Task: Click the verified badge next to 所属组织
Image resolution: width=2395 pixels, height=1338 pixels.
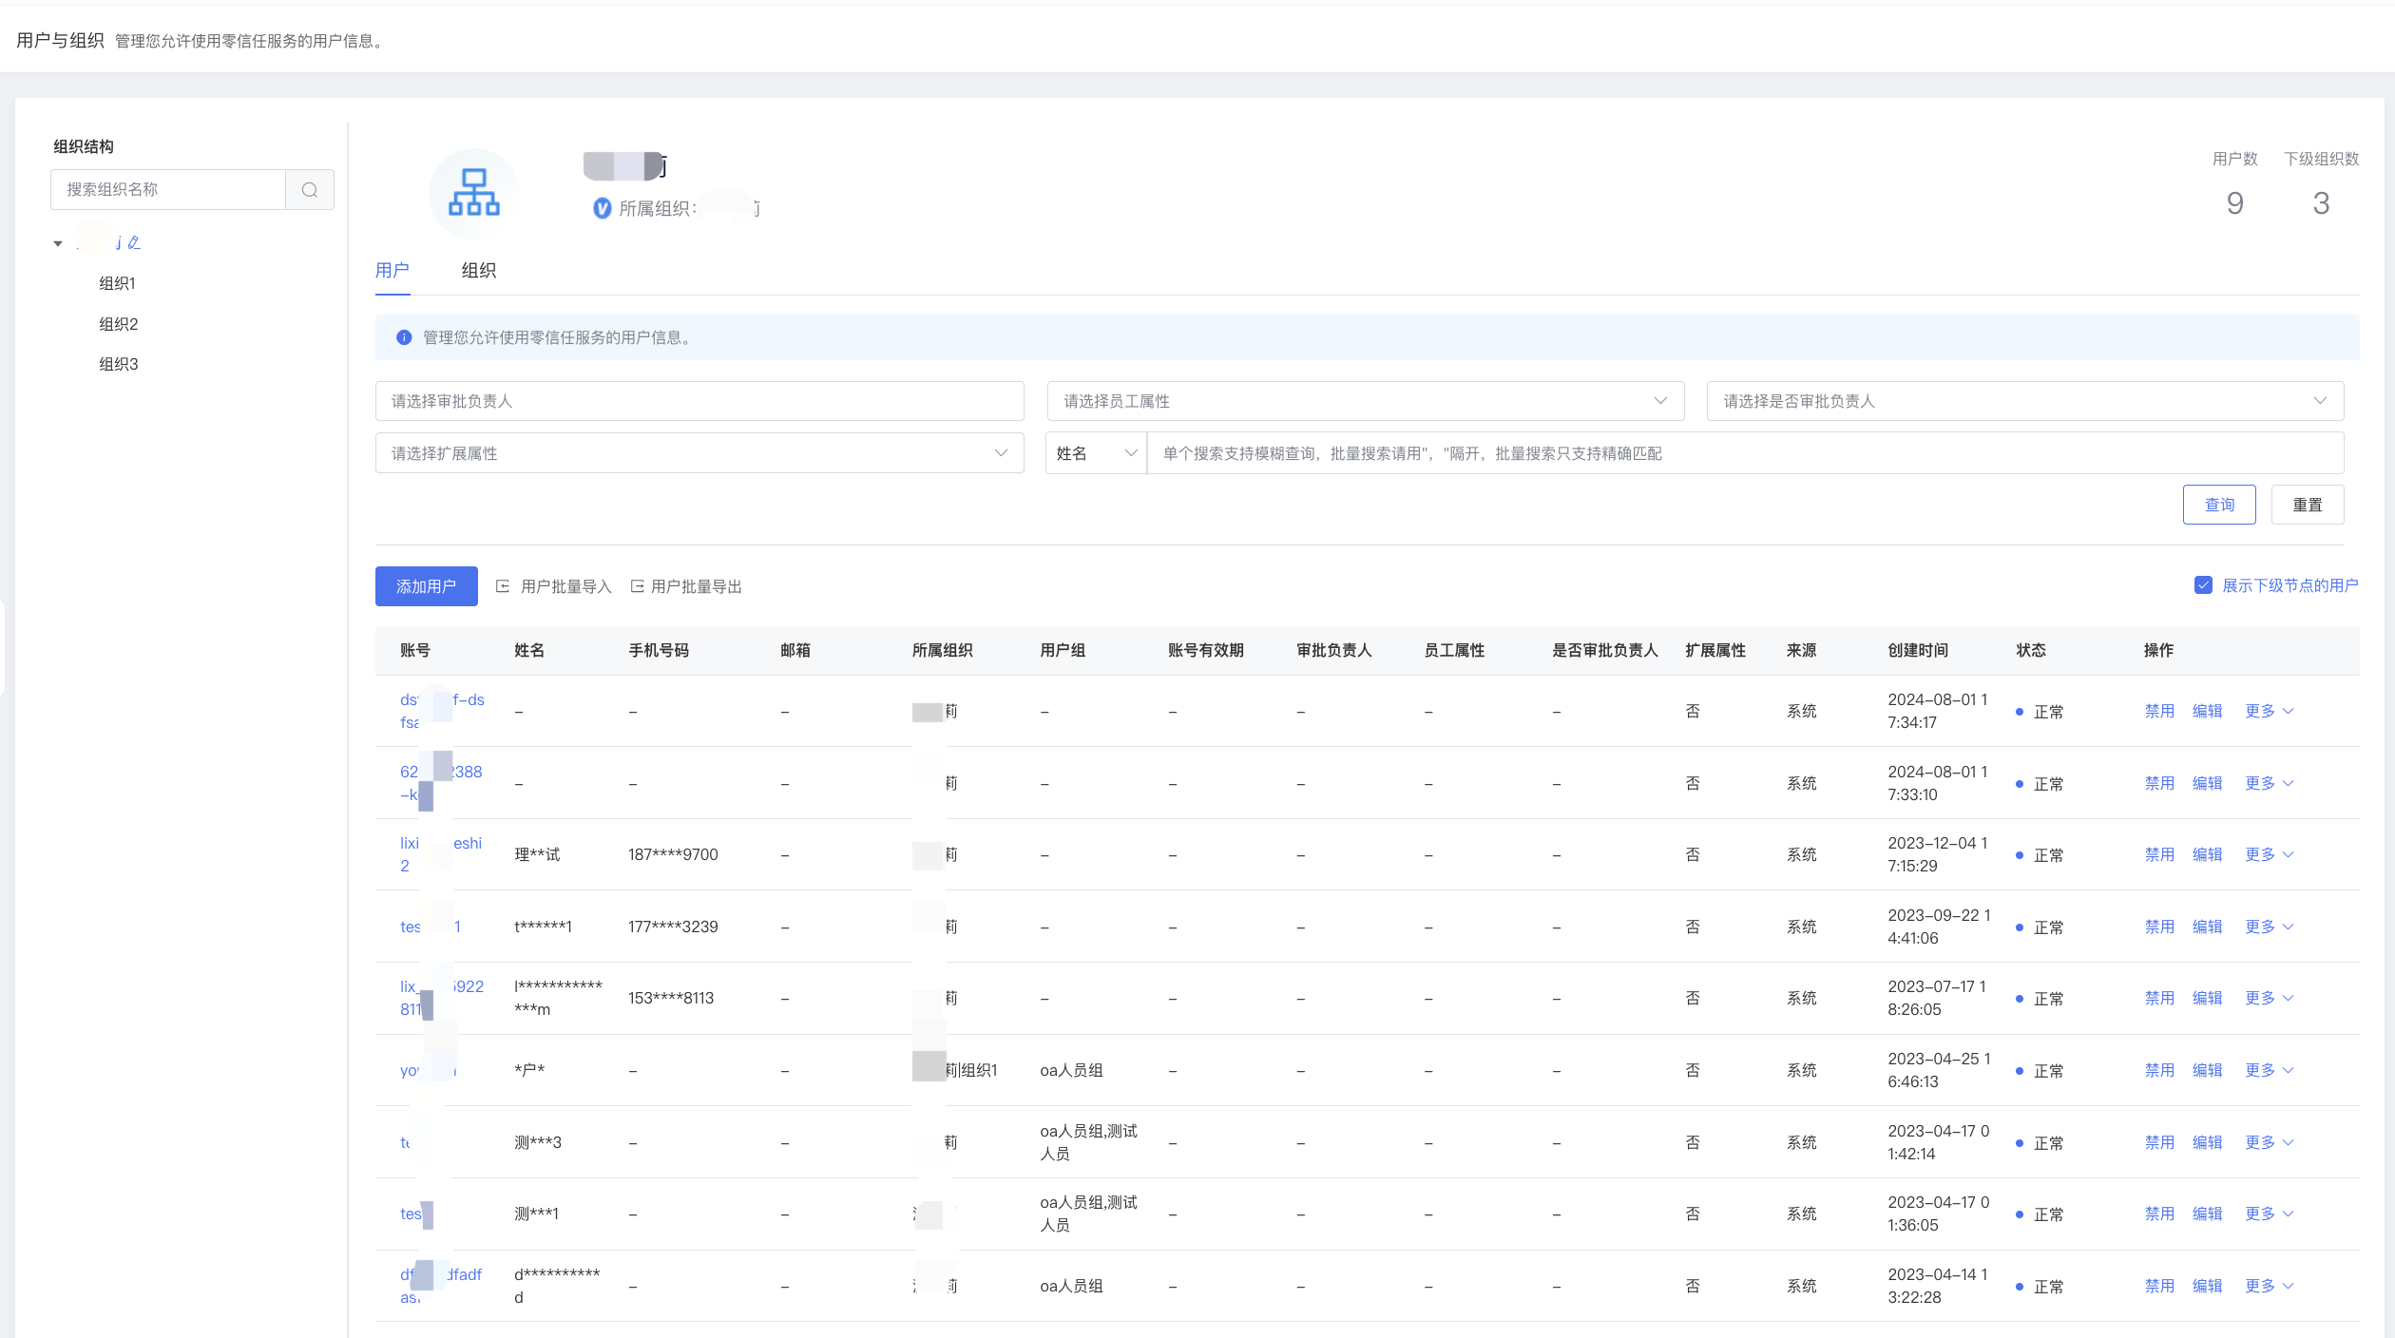Action: click(602, 208)
